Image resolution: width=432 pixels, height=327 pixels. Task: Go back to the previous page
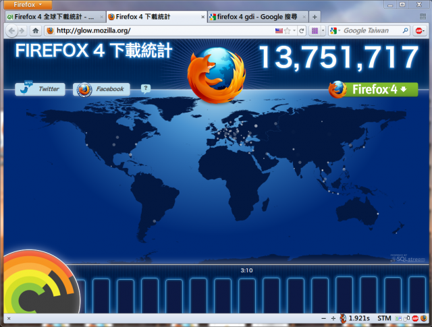[11, 30]
